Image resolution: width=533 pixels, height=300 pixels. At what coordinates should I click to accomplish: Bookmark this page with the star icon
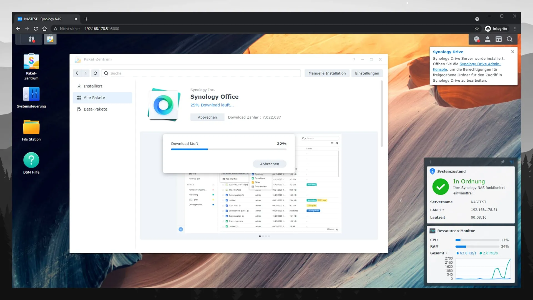[477, 29]
